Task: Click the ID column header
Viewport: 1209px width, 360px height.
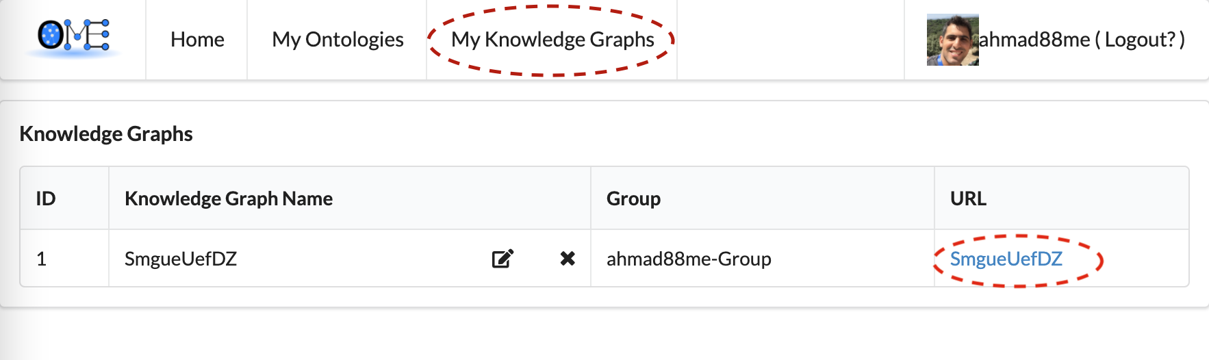Action: point(46,198)
